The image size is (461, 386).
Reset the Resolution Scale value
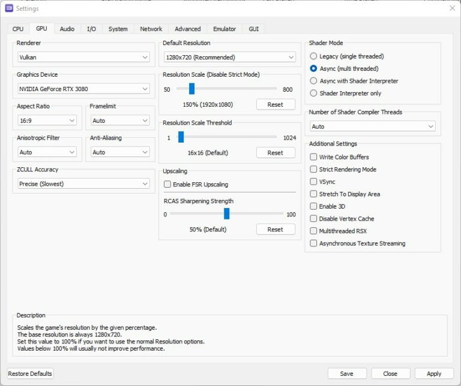tap(276, 104)
